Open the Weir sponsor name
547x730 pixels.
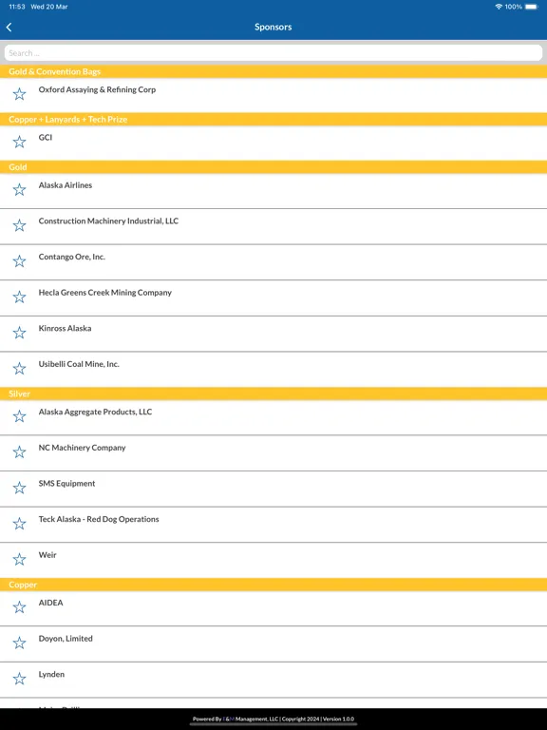pos(47,555)
